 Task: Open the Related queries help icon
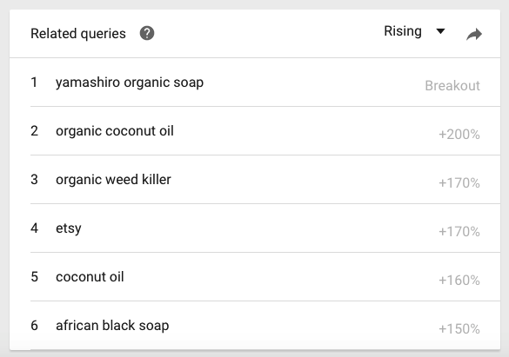coord(147,33)
